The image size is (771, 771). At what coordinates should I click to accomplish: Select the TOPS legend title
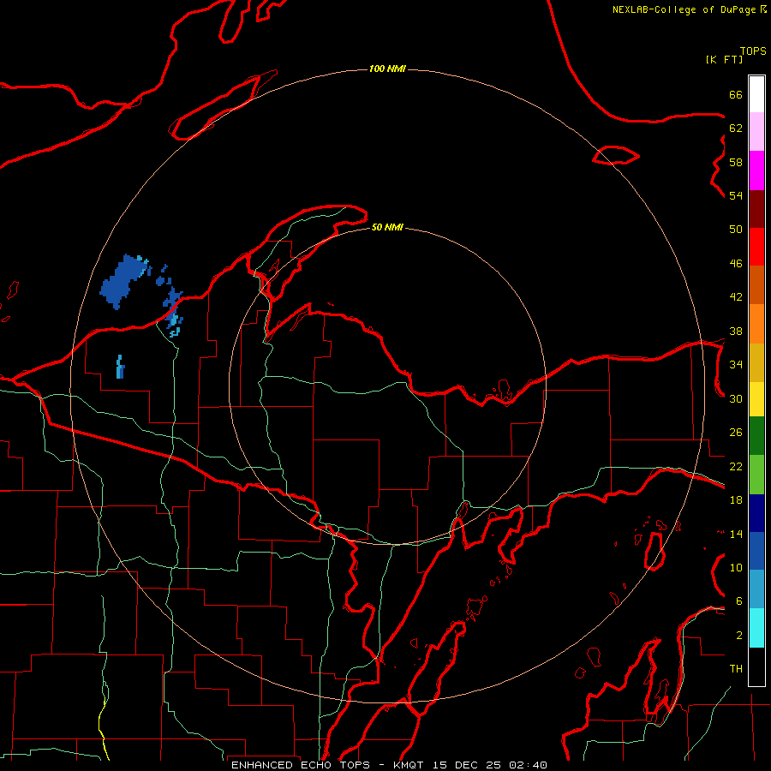point(753,51)
